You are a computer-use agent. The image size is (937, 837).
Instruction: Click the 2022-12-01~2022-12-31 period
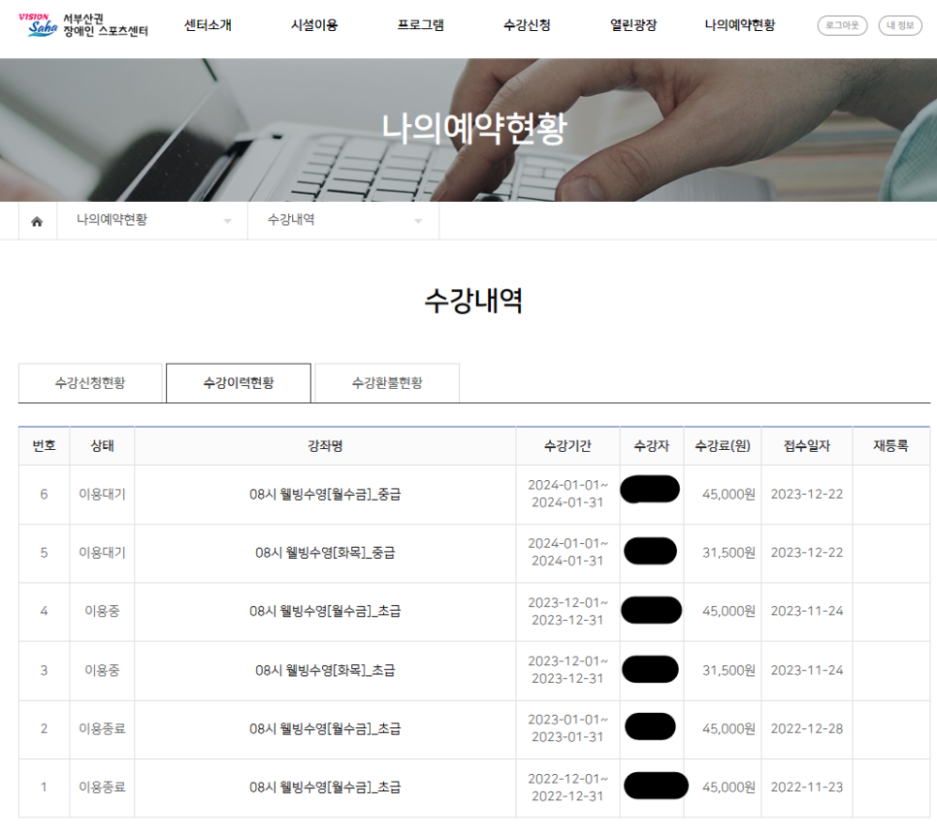pyautogui.click(x=567, y=788)
